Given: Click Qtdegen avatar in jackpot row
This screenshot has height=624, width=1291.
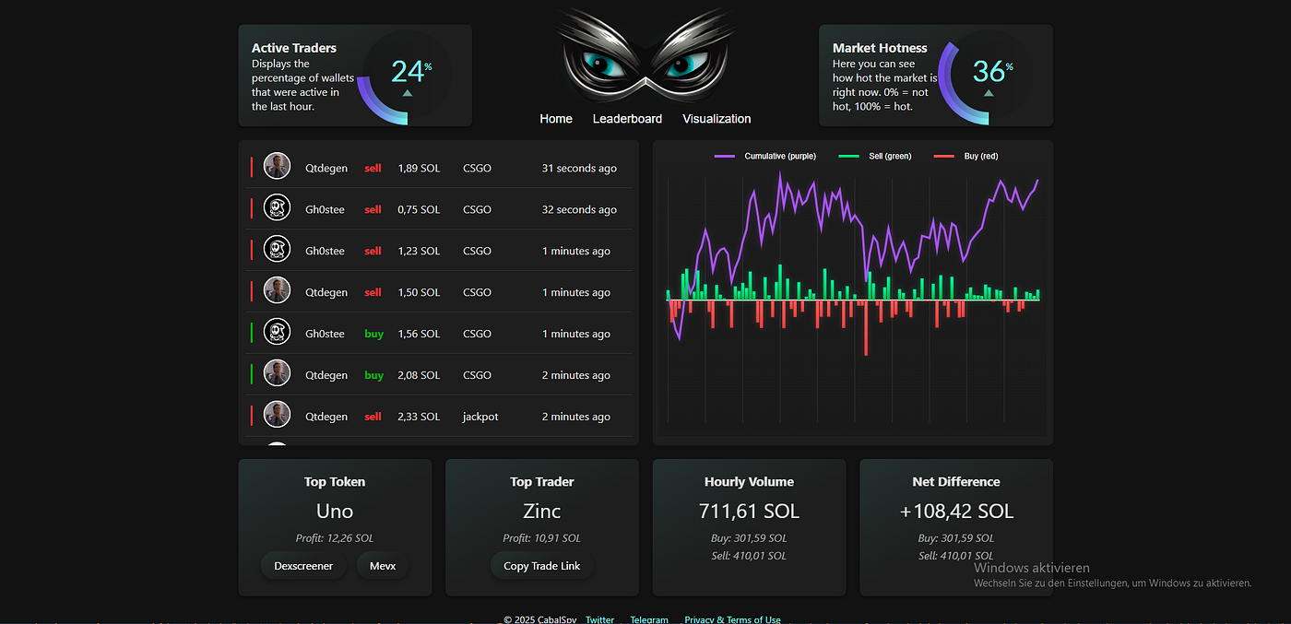Looking at the screenshot, I should (x=277, y=415).
